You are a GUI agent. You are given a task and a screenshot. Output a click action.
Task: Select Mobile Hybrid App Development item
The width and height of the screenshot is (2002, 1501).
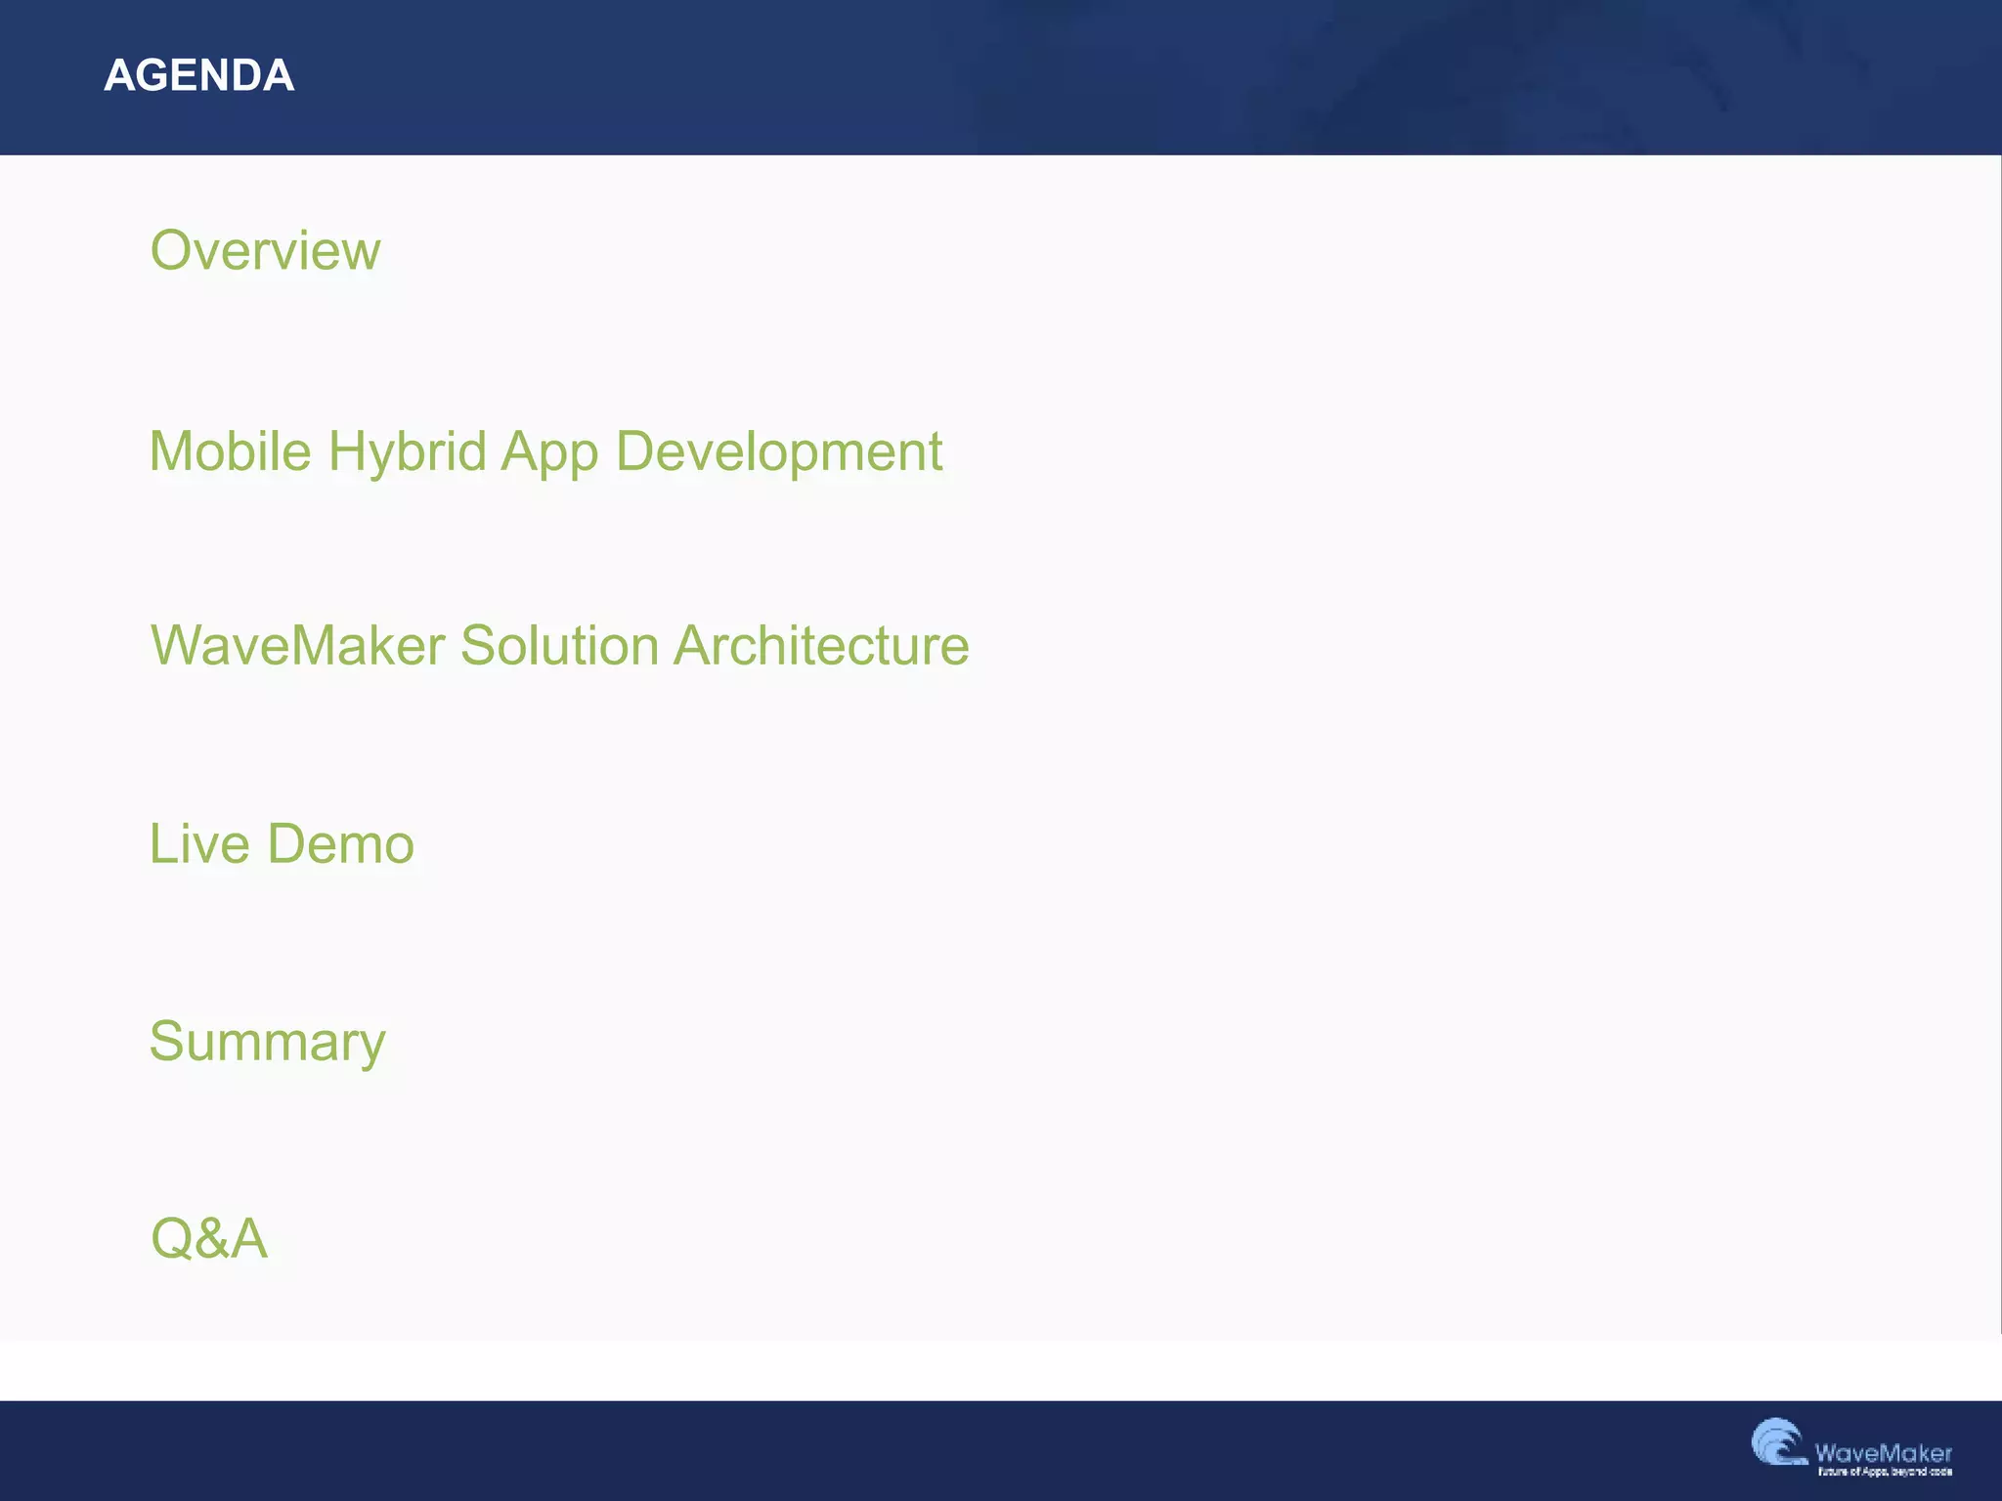tap(545, 453)
